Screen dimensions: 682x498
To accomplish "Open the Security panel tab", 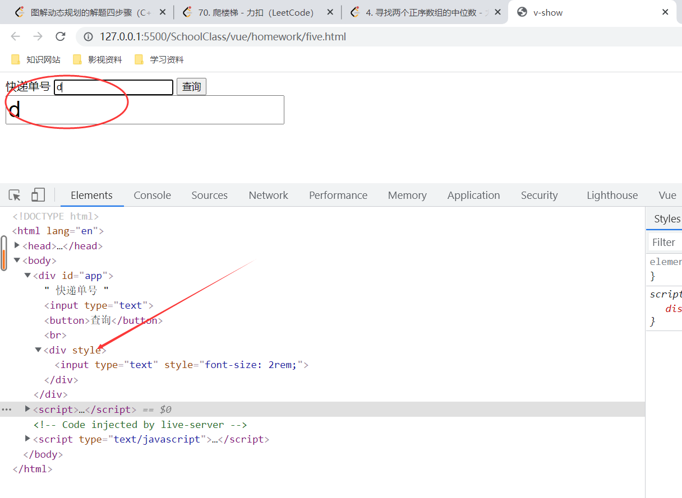I will tap(539, 195).
